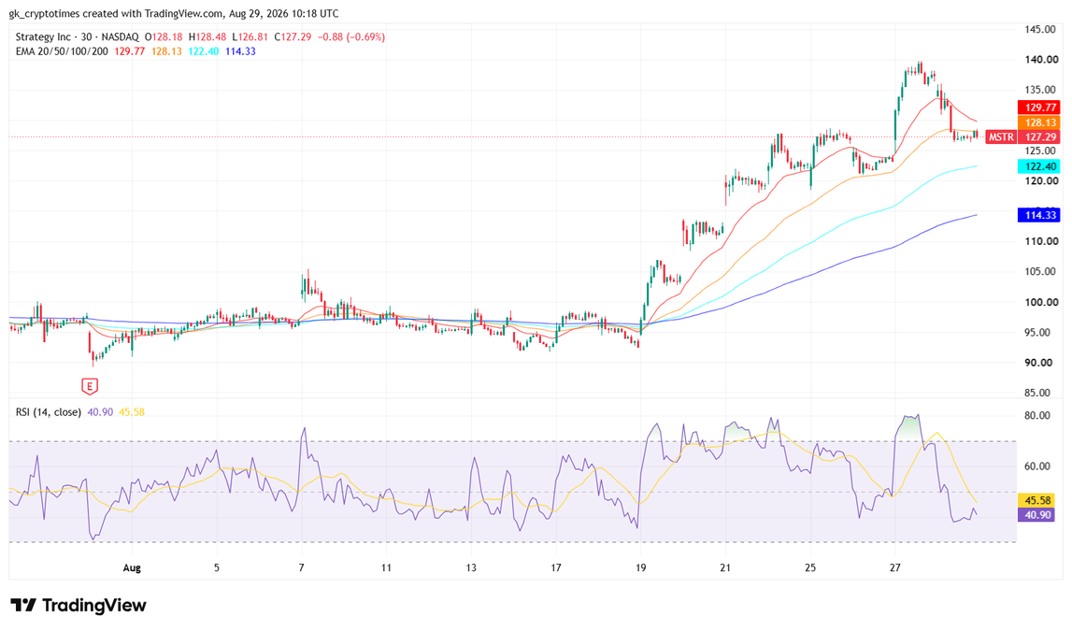
Task: Click the close value C127.29
Action: [293, 36]
